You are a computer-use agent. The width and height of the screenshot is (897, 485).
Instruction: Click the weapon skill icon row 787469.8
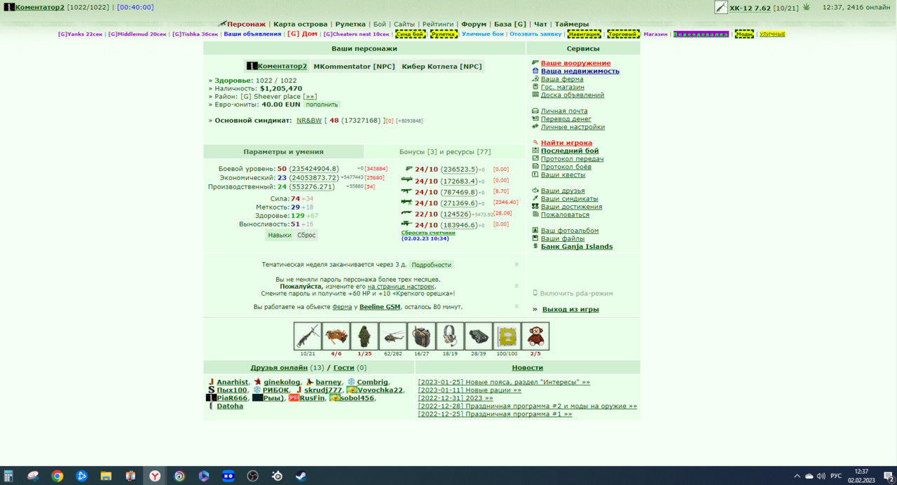pyautogui.click(x=407, y=191)
